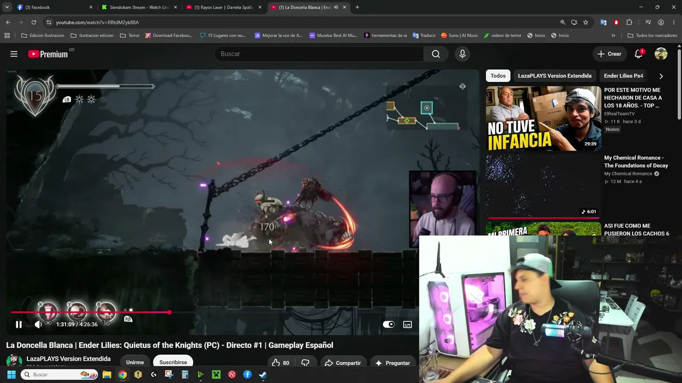The height and width of the screenshot is (383, 682).
Task: Open the media controls icon in Chrome toolbar
Action: tap(648, 22)
